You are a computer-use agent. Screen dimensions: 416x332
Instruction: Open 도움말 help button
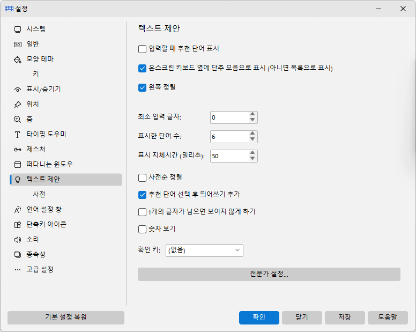pos(388,318)
